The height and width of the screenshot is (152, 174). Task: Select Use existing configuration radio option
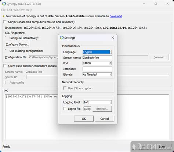click(6, 50)
